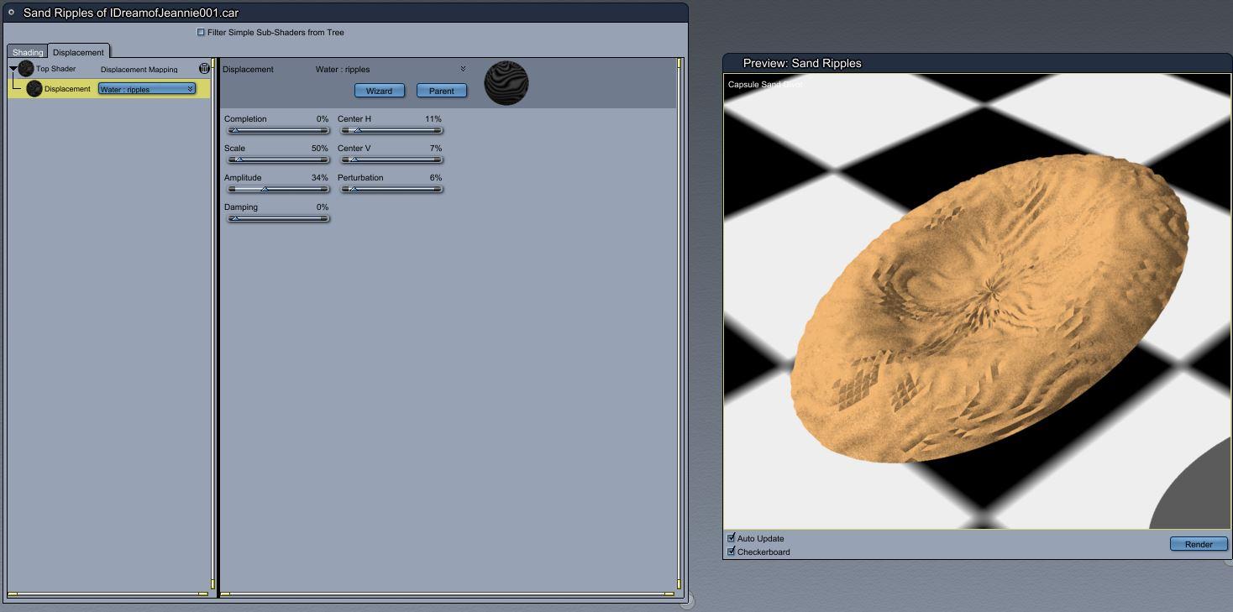Viewport: 1233px width, 612px height.
Task: Click the Perturbation 6% value
Action: pos(435,177)
